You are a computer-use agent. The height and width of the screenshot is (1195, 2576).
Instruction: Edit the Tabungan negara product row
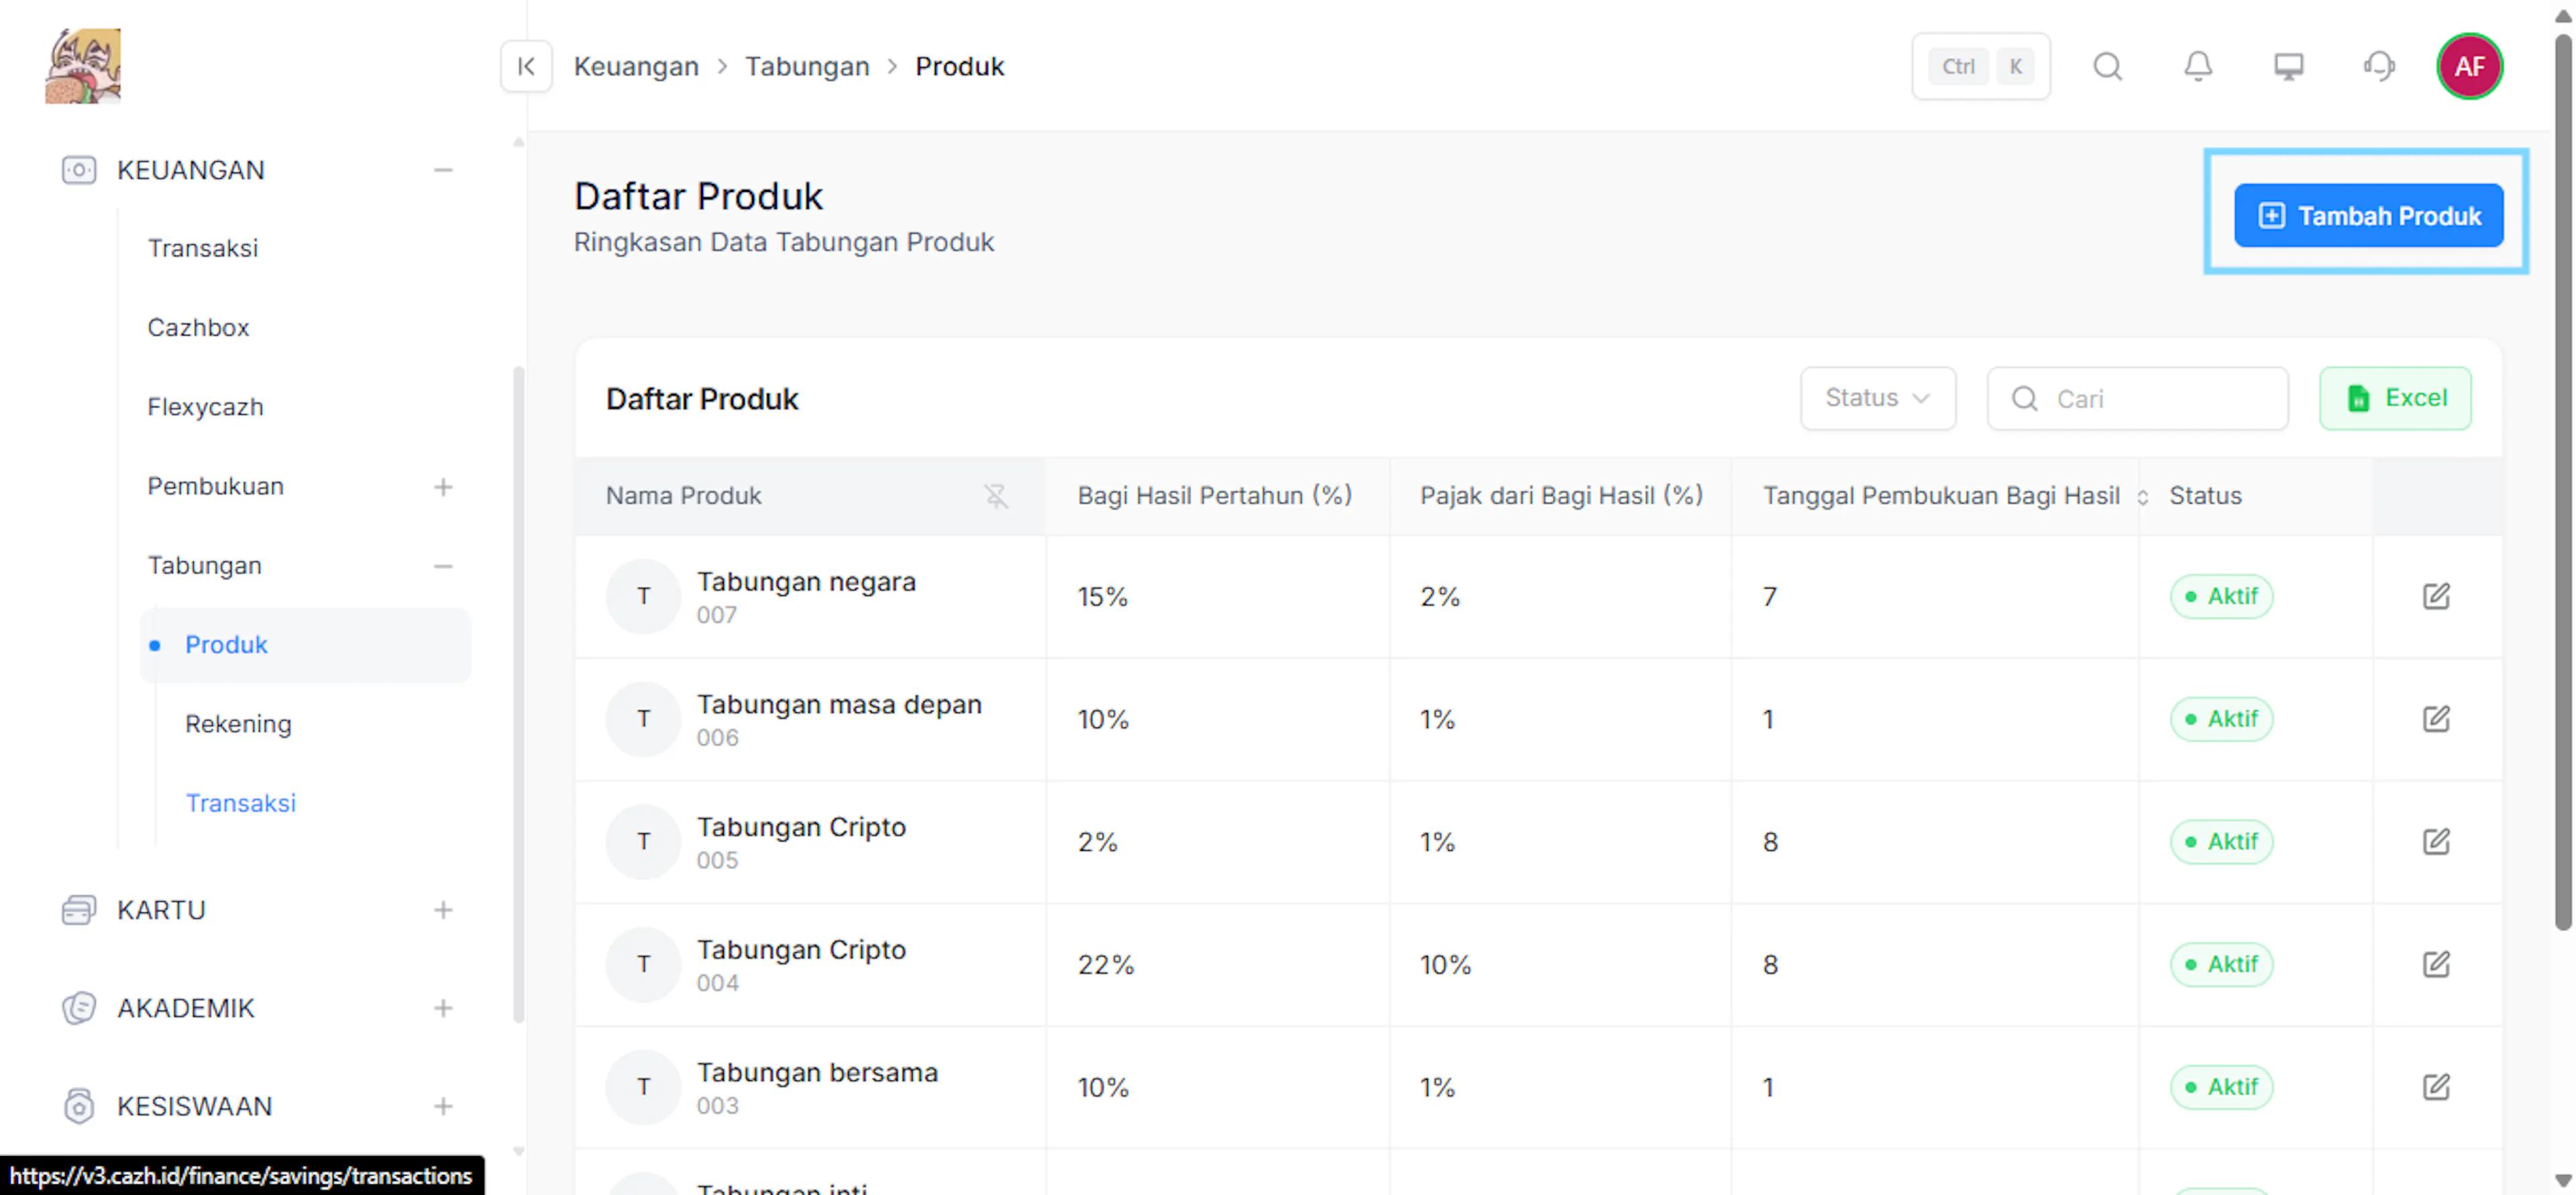pos(2436,596)
